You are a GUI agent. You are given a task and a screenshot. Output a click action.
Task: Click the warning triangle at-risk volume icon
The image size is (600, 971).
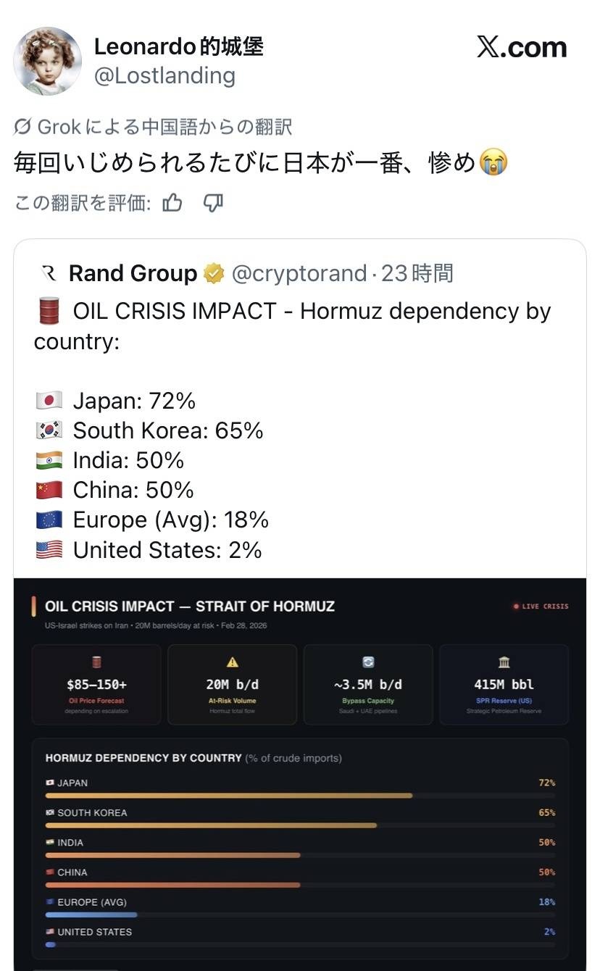232,662
